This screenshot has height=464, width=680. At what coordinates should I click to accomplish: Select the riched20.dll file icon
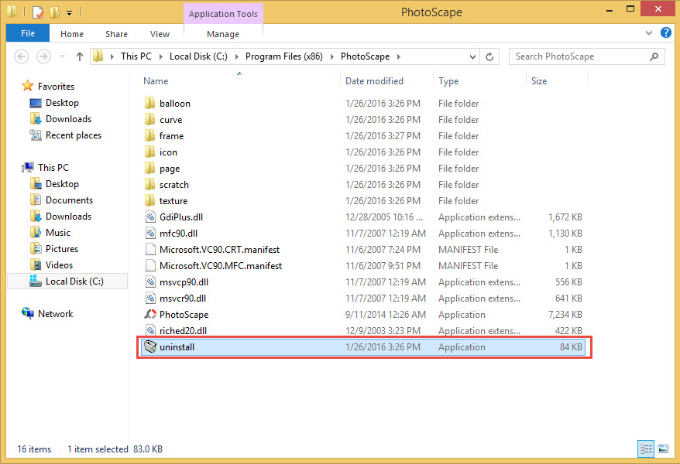[x=150, y=330]
